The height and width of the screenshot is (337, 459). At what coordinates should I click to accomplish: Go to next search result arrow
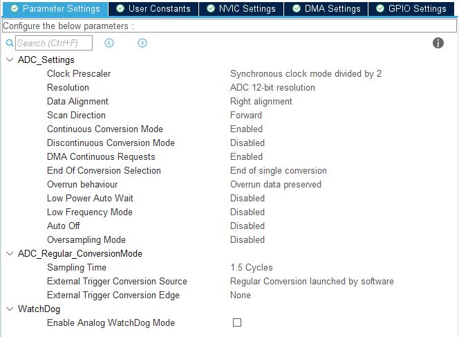142,43
